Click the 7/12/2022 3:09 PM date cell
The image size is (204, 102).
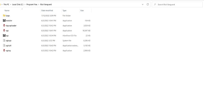49,16
